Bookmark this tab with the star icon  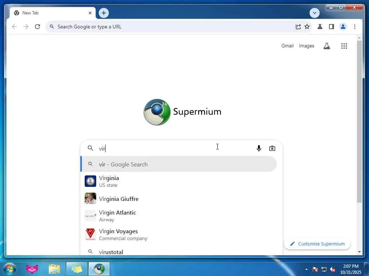pyautogui.click(x=307, y=27)
